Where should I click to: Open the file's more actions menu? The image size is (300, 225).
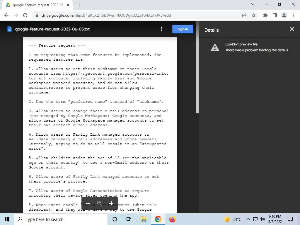tap(162, 29)
